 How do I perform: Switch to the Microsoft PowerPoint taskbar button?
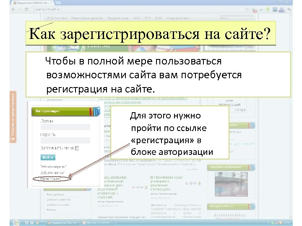(98, 223)
